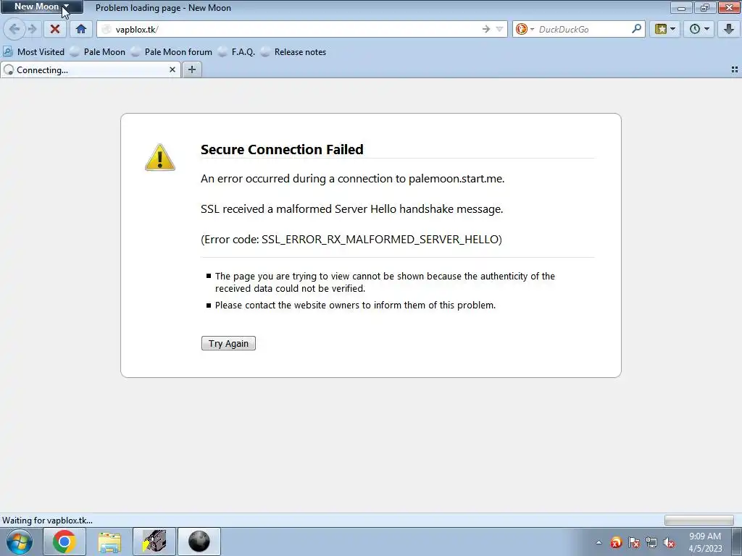Open the Release notes bookmark

293,52
